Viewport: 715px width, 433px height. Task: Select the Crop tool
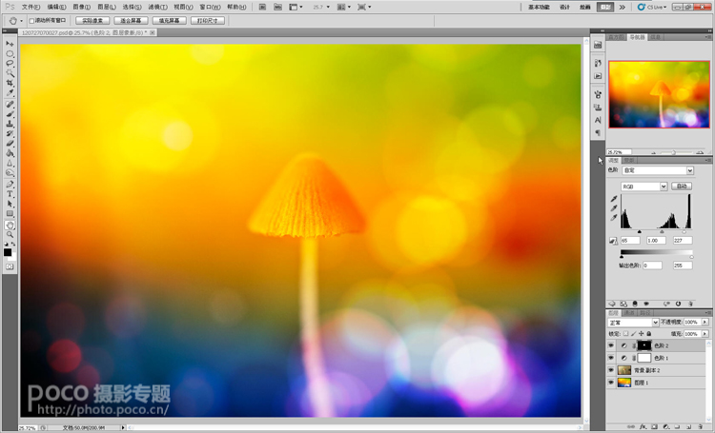click(10, 83)
